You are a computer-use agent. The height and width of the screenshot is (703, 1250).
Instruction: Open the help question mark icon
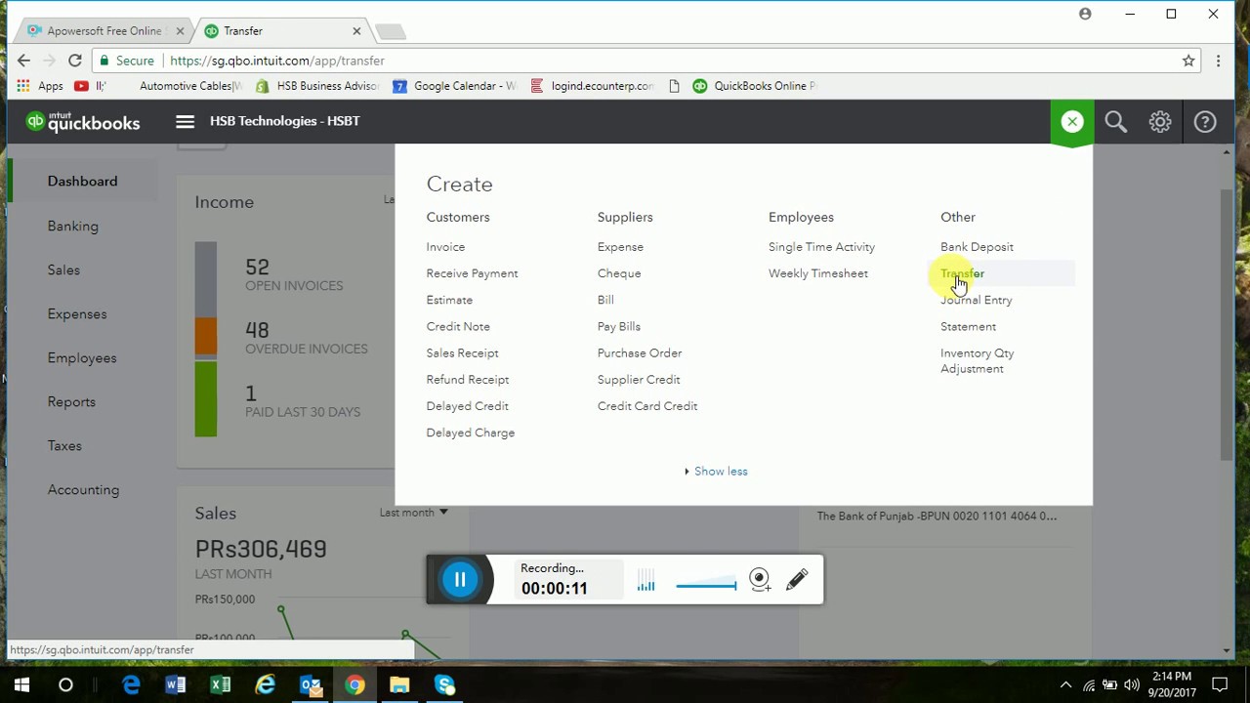pos(1205,122)
